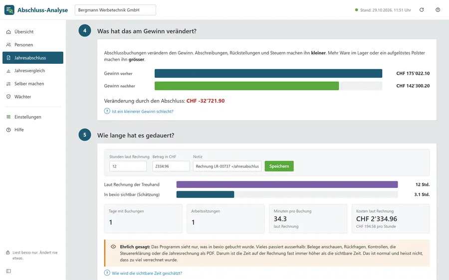Click the 'Stand: 29.10.2026, 11:51 Uhr' text
Screen dimensions: 449x280
tap(386, 10)
